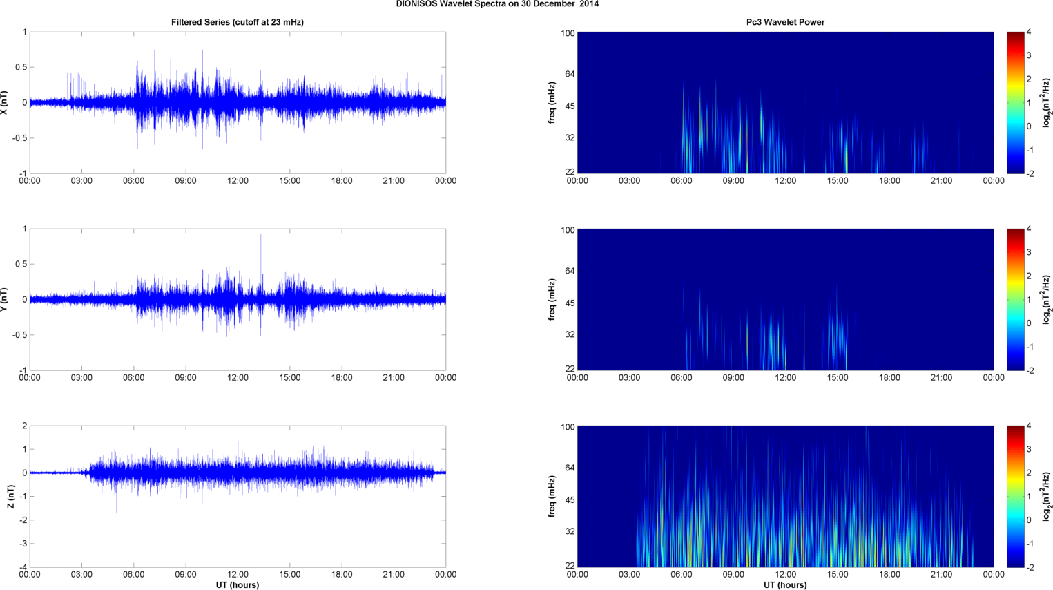Click the 32 frequency tick on Z spectrogram
Screen dimensions: 1053x590
(x=570, y=532)
